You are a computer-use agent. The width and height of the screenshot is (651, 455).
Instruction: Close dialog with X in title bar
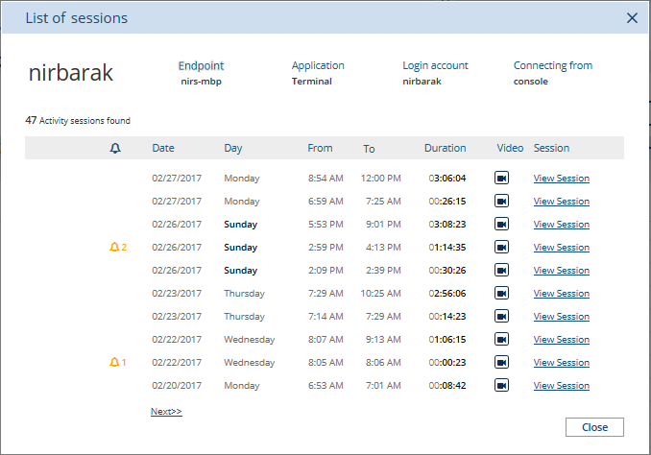click(632, 18)
